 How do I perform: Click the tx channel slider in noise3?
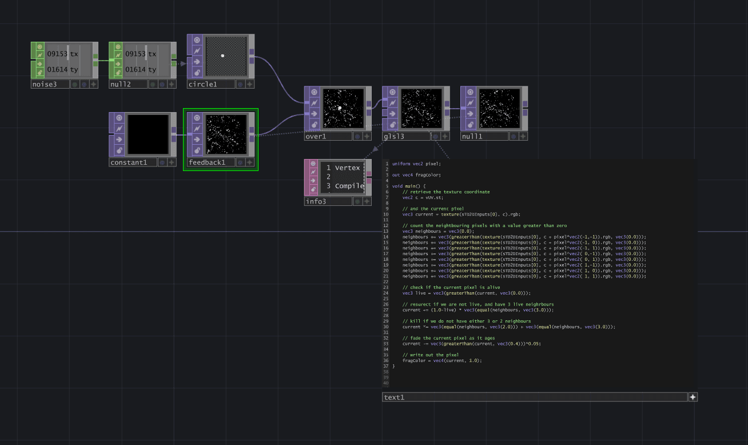[x=67, y=54]
